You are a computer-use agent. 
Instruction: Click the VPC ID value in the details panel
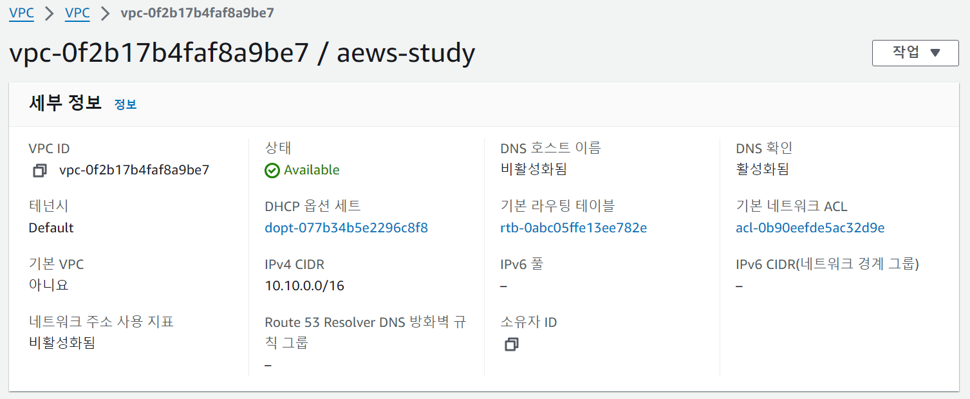pos(134,170)
